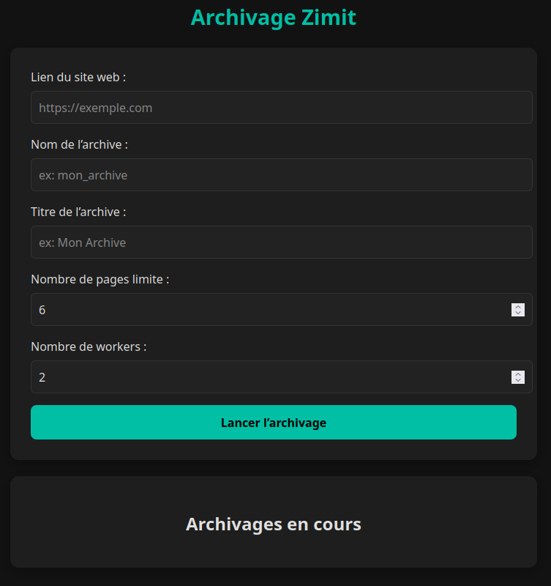
Task: Select the workers number field showing 2
Action: [x=263, y=377]
